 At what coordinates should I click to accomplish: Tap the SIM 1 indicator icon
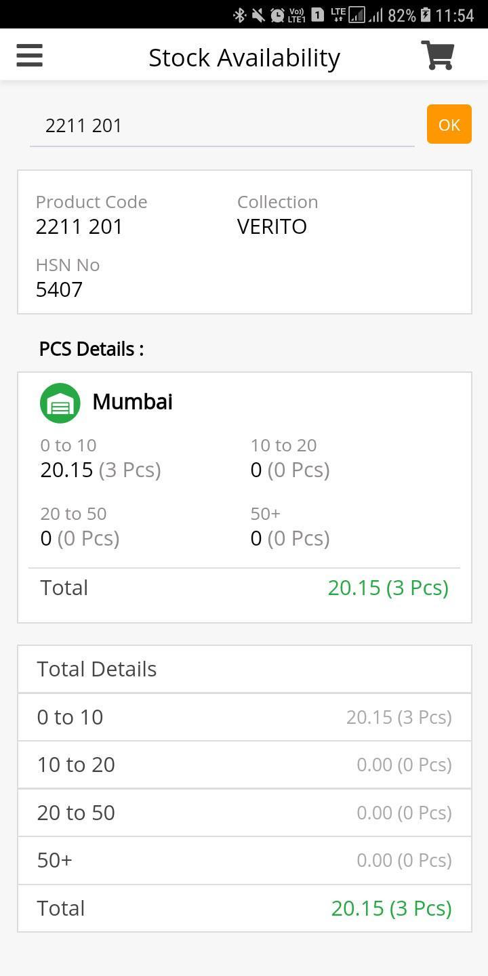pos(317,15)
